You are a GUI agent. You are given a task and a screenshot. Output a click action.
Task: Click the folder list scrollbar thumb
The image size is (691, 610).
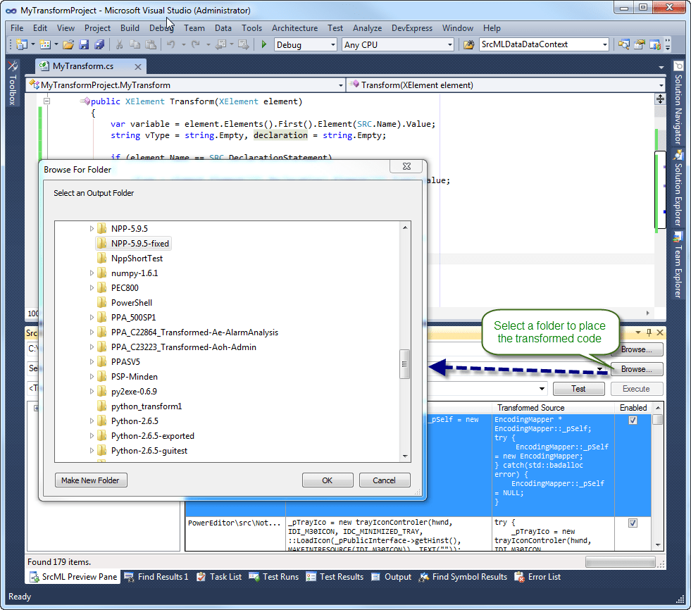404,364
